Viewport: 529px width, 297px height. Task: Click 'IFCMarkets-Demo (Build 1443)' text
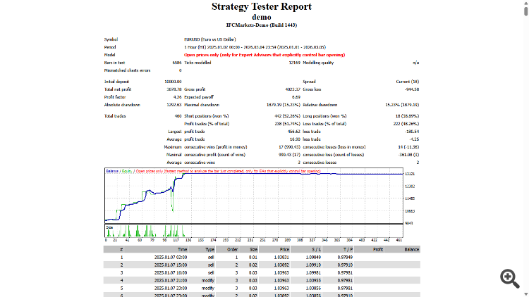262,25
